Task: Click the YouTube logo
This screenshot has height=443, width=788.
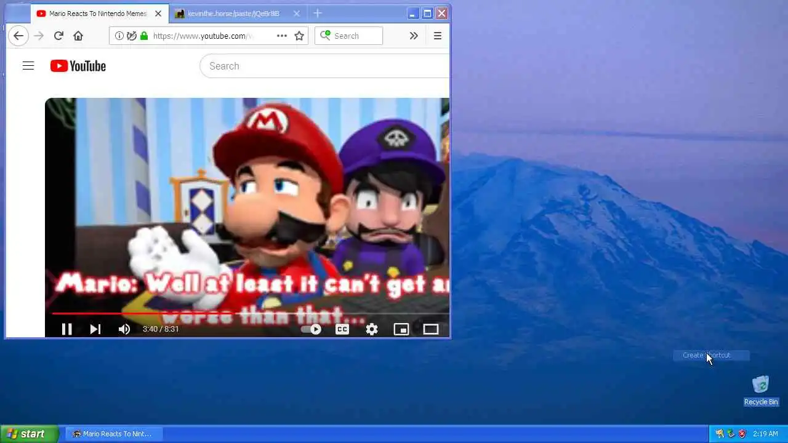Action: point(78,66)
